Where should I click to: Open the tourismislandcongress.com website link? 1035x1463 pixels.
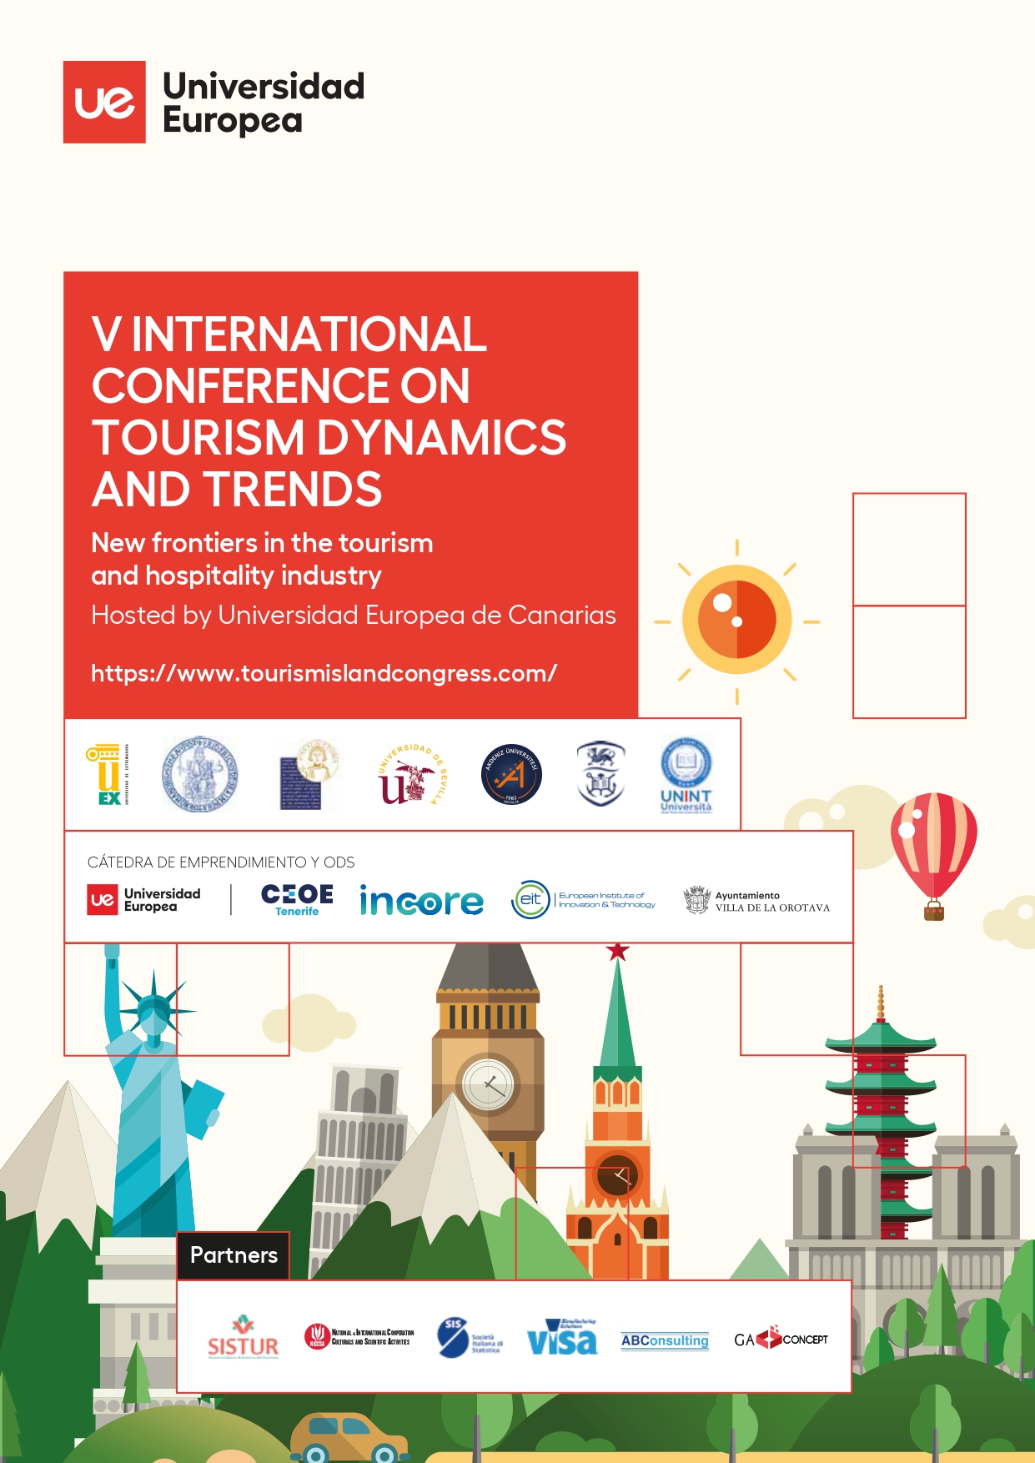click(x=324, y=673)
